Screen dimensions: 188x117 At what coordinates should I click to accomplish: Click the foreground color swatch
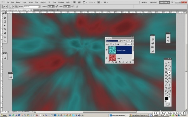click(x=167, y=98)
